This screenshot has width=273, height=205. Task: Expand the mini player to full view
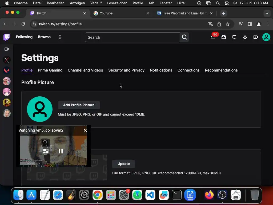(x=46, y=151)
